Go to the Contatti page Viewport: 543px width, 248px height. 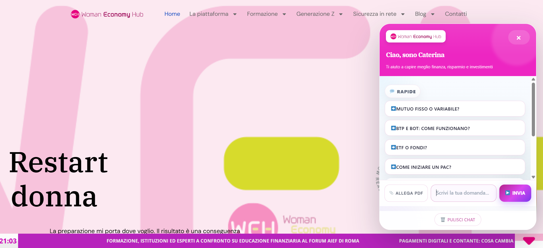456,14
